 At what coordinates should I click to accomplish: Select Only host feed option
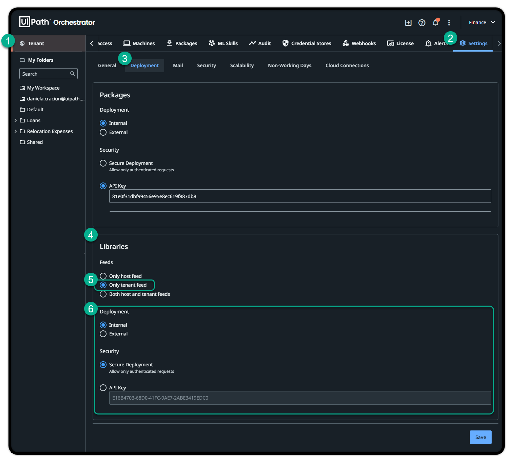[x=103, y=276]
